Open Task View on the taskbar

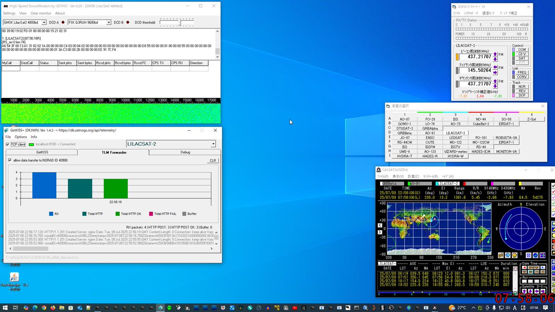[16, 308]
